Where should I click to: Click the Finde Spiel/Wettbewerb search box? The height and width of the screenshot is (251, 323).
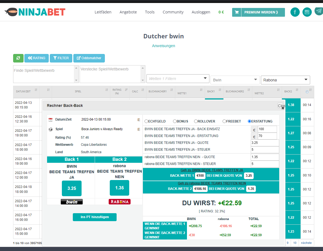(x=44, y=74)
